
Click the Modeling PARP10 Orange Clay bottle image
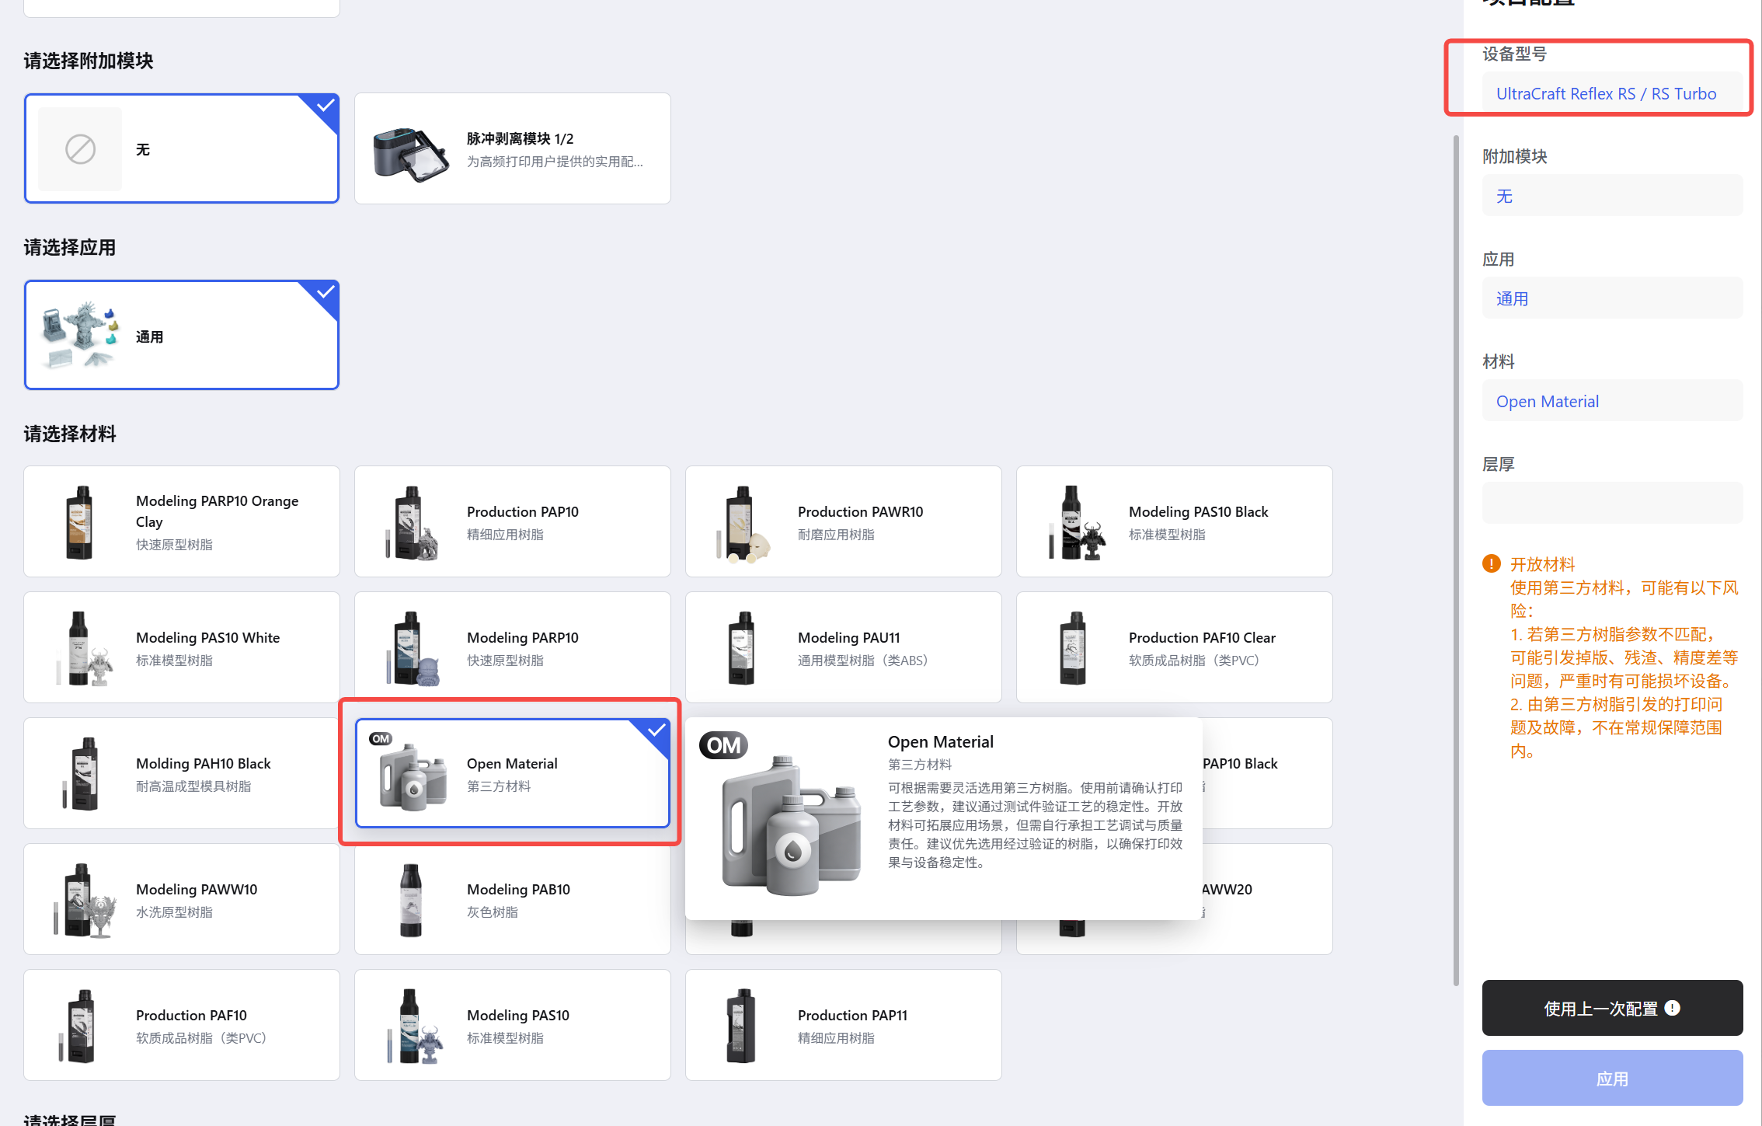point(79,521)
